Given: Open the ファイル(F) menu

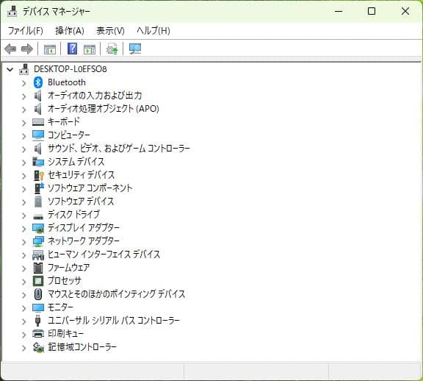Looking at the screenshot, I should 26,31.
